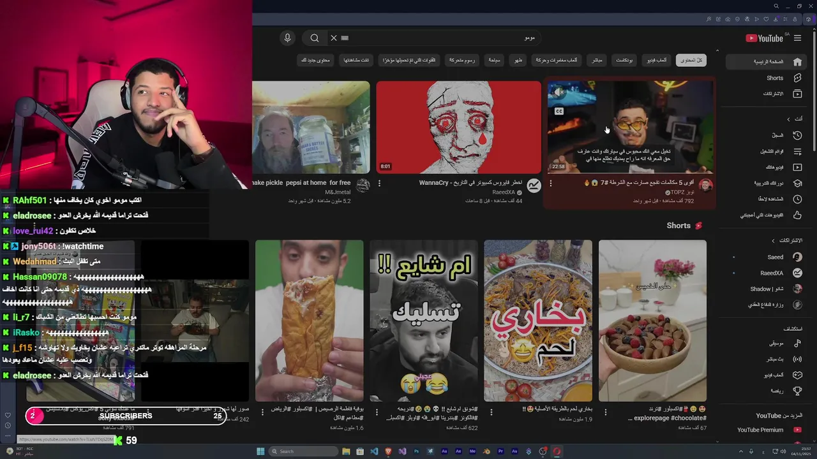This screenshot has height=459, width=817.
Task: Expand the 'You' section chevron
Action: (788, 119)
